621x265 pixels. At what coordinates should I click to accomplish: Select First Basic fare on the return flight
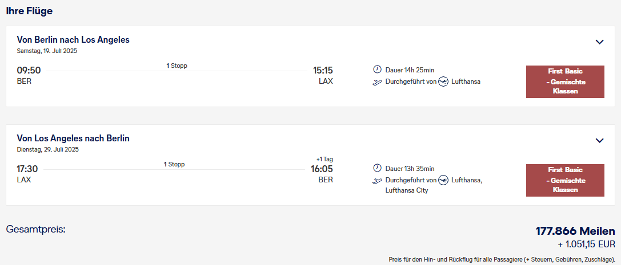(565, 180)
